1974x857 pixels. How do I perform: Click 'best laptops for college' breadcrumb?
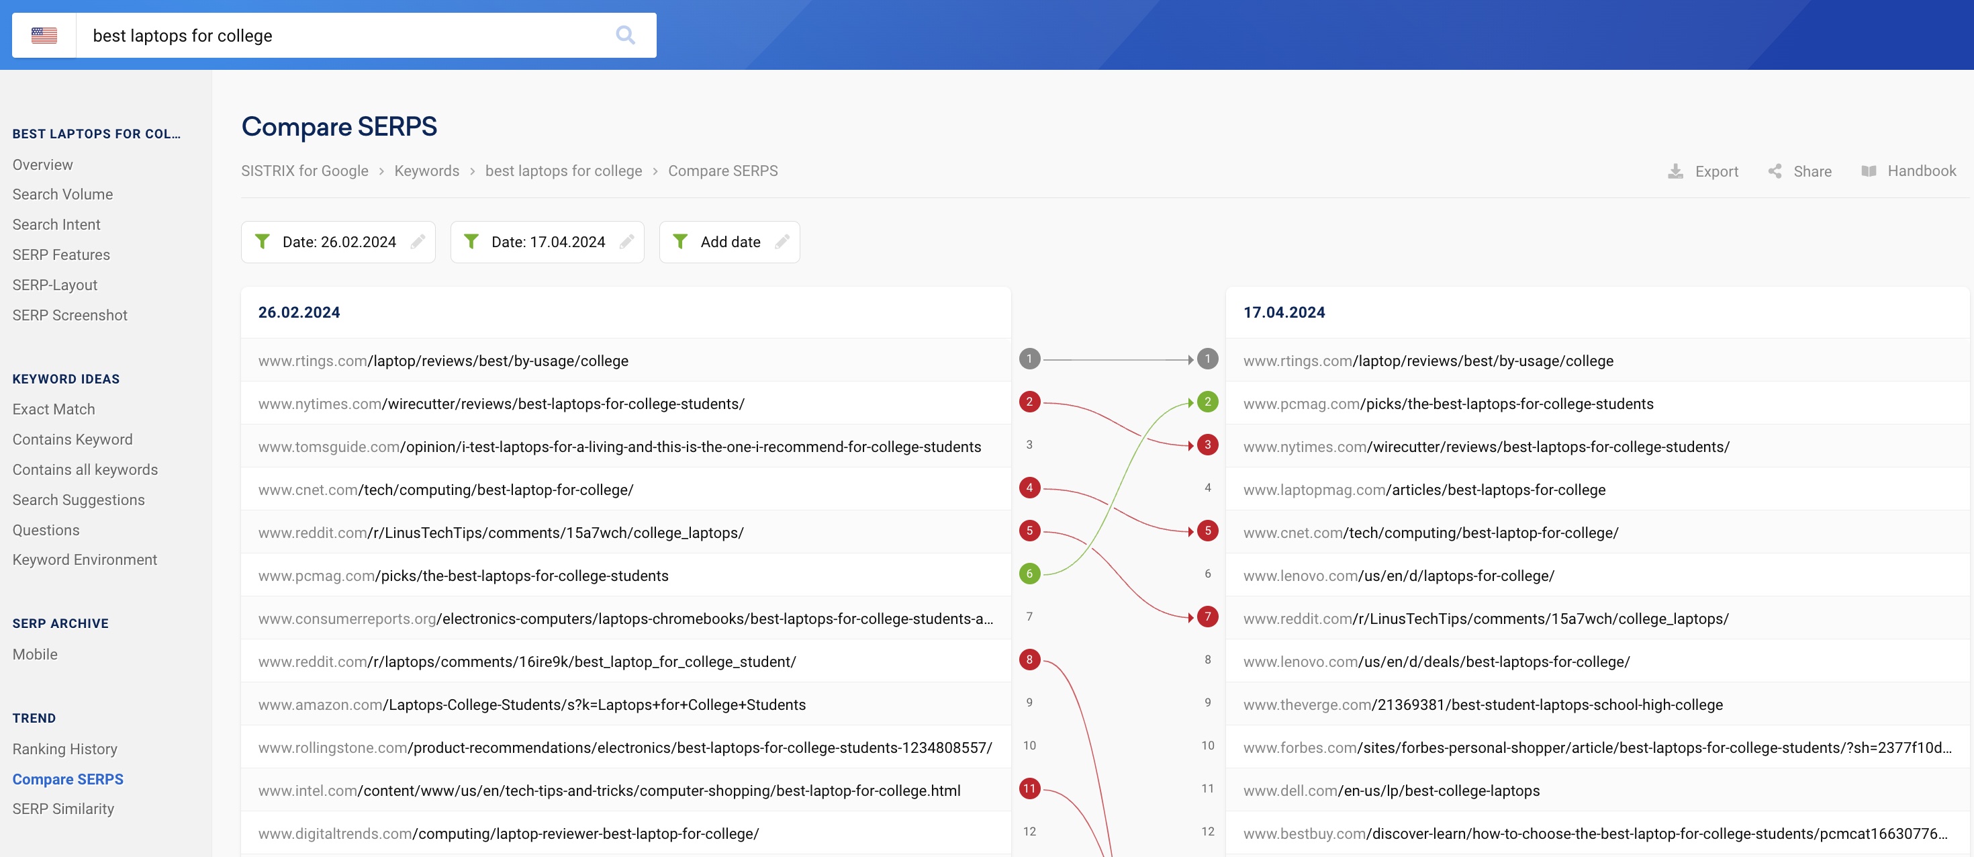click(563, 171)
